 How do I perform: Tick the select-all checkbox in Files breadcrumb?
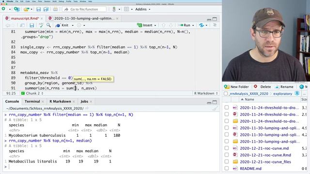click(226, 93)
